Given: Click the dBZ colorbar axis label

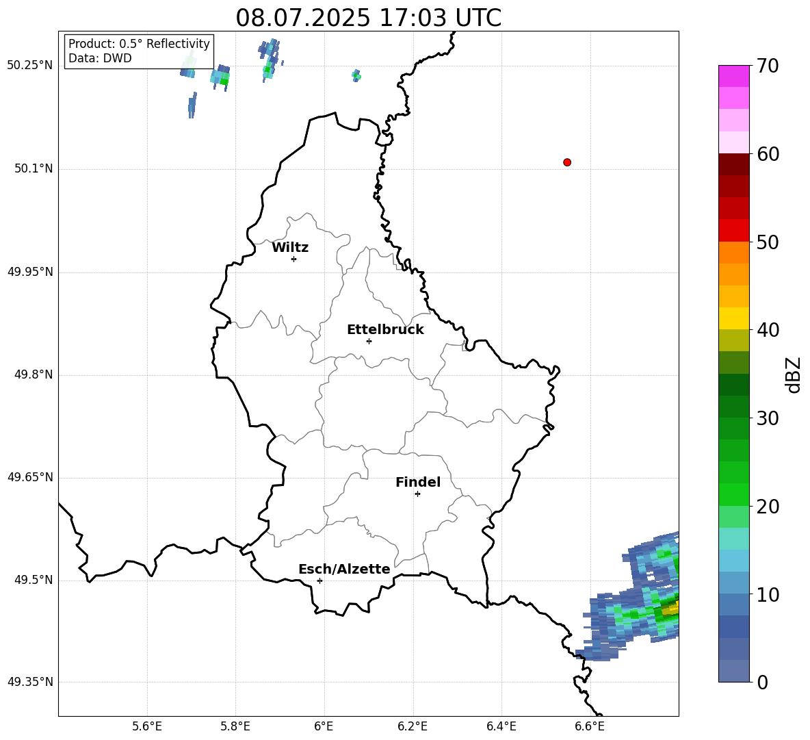Looking at the screenshot, I should coord(794,374).
